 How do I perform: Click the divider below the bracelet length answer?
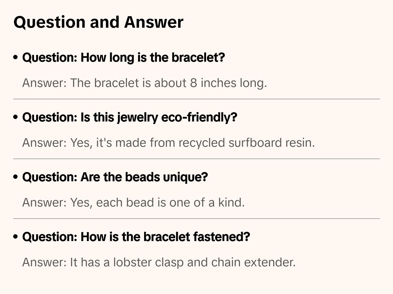[x=196, y=99]
